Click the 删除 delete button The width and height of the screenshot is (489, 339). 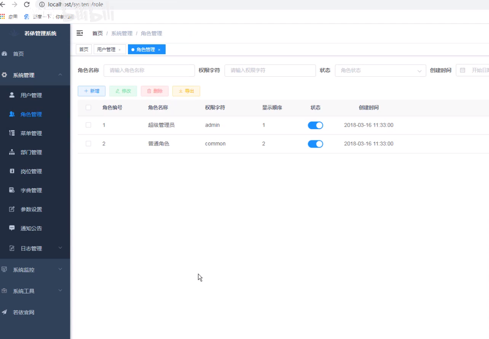coord(155,91)
